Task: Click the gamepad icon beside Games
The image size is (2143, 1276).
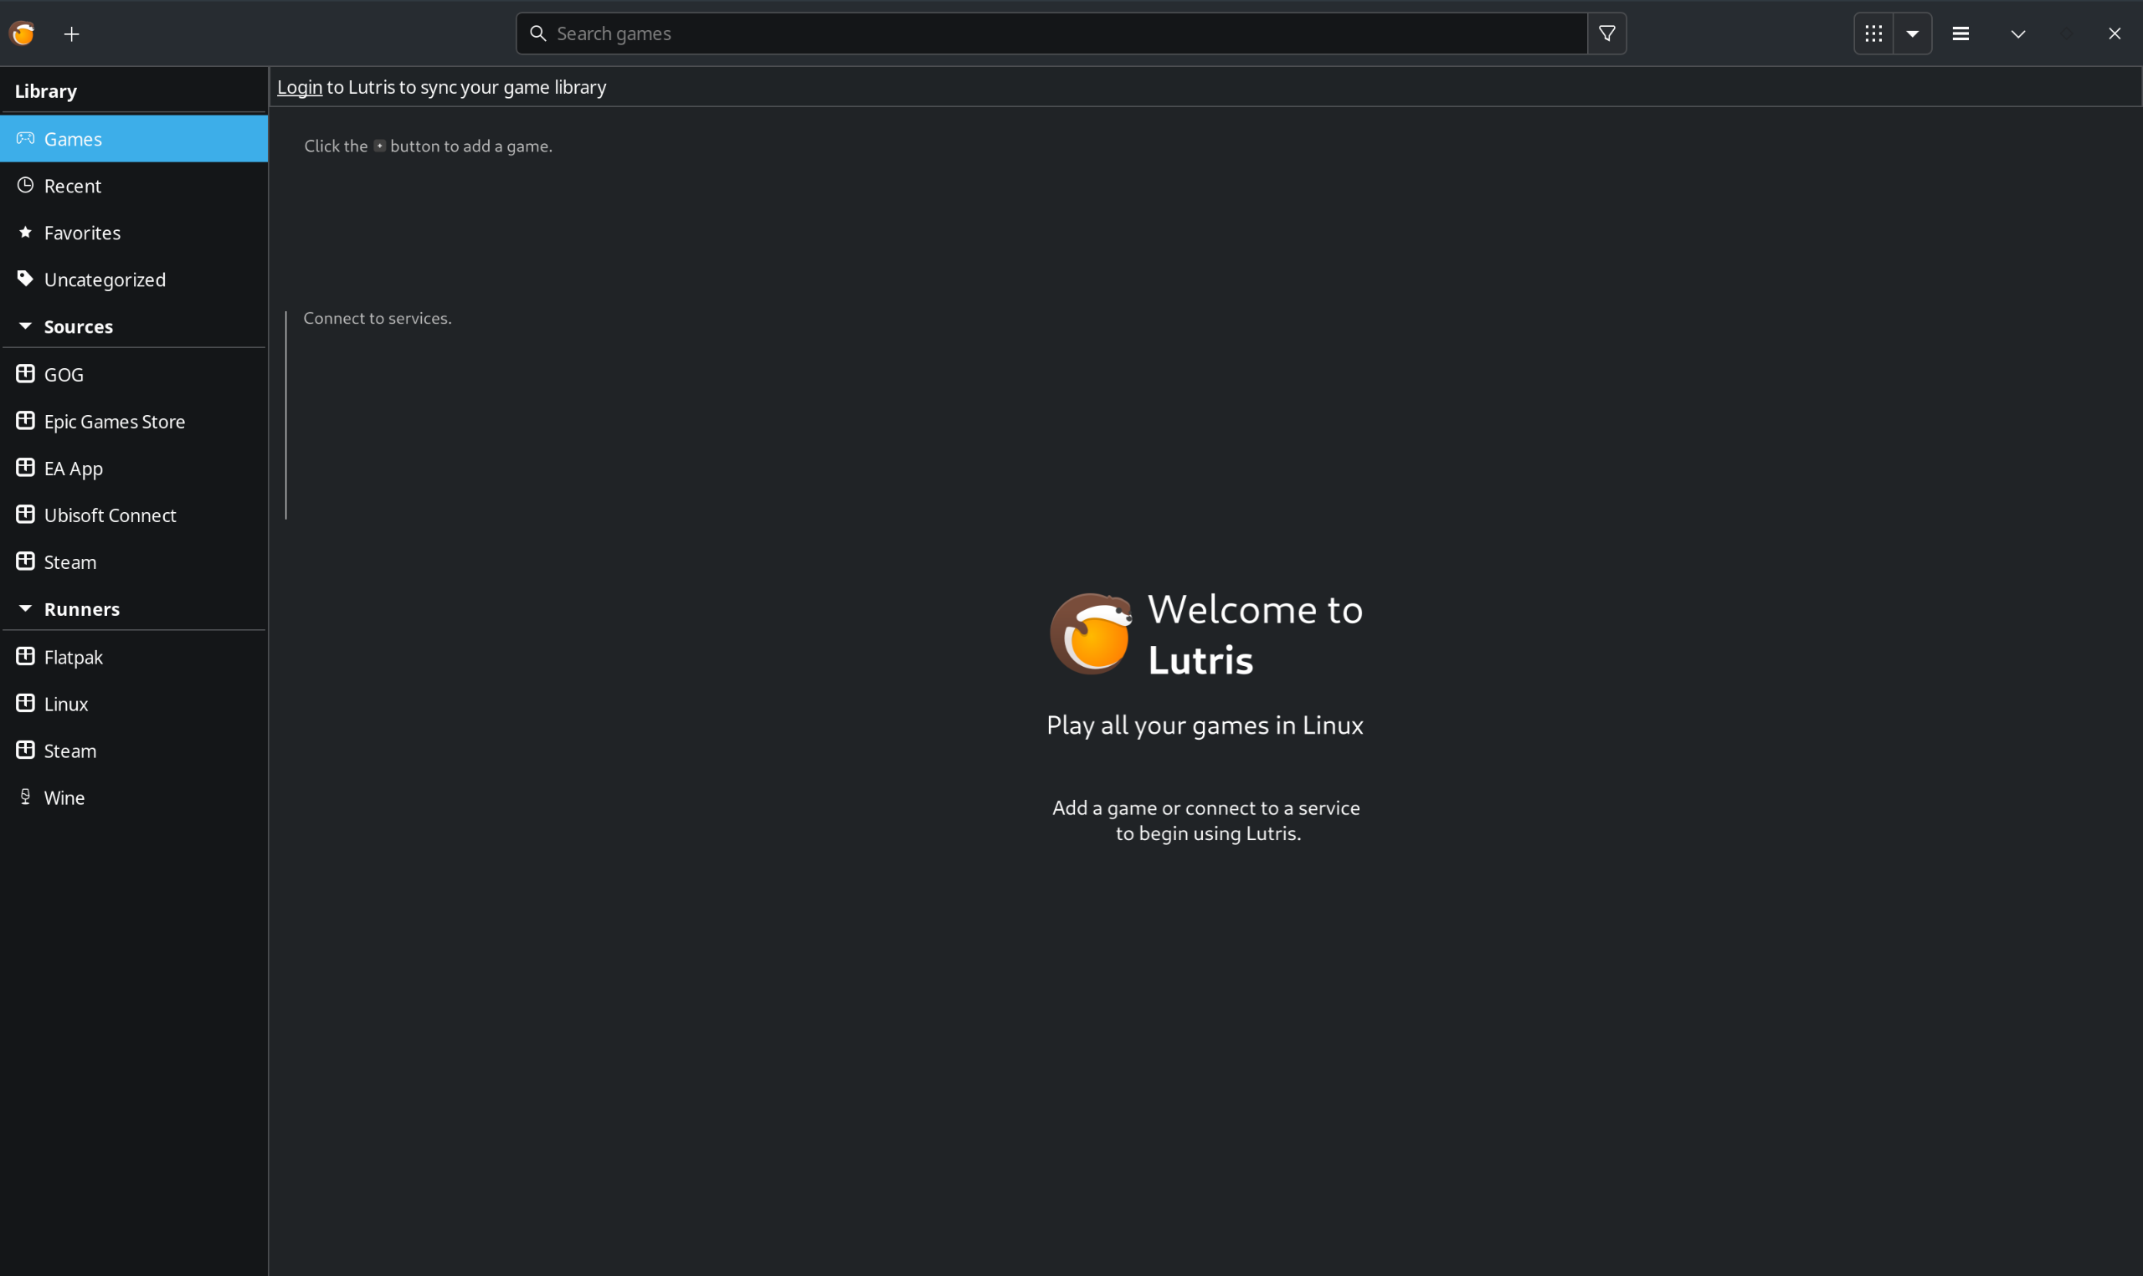Action: pos(25,137)
